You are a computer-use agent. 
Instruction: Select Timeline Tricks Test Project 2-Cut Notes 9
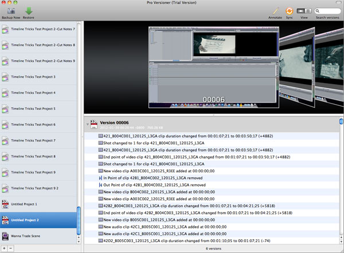point(38,61)
